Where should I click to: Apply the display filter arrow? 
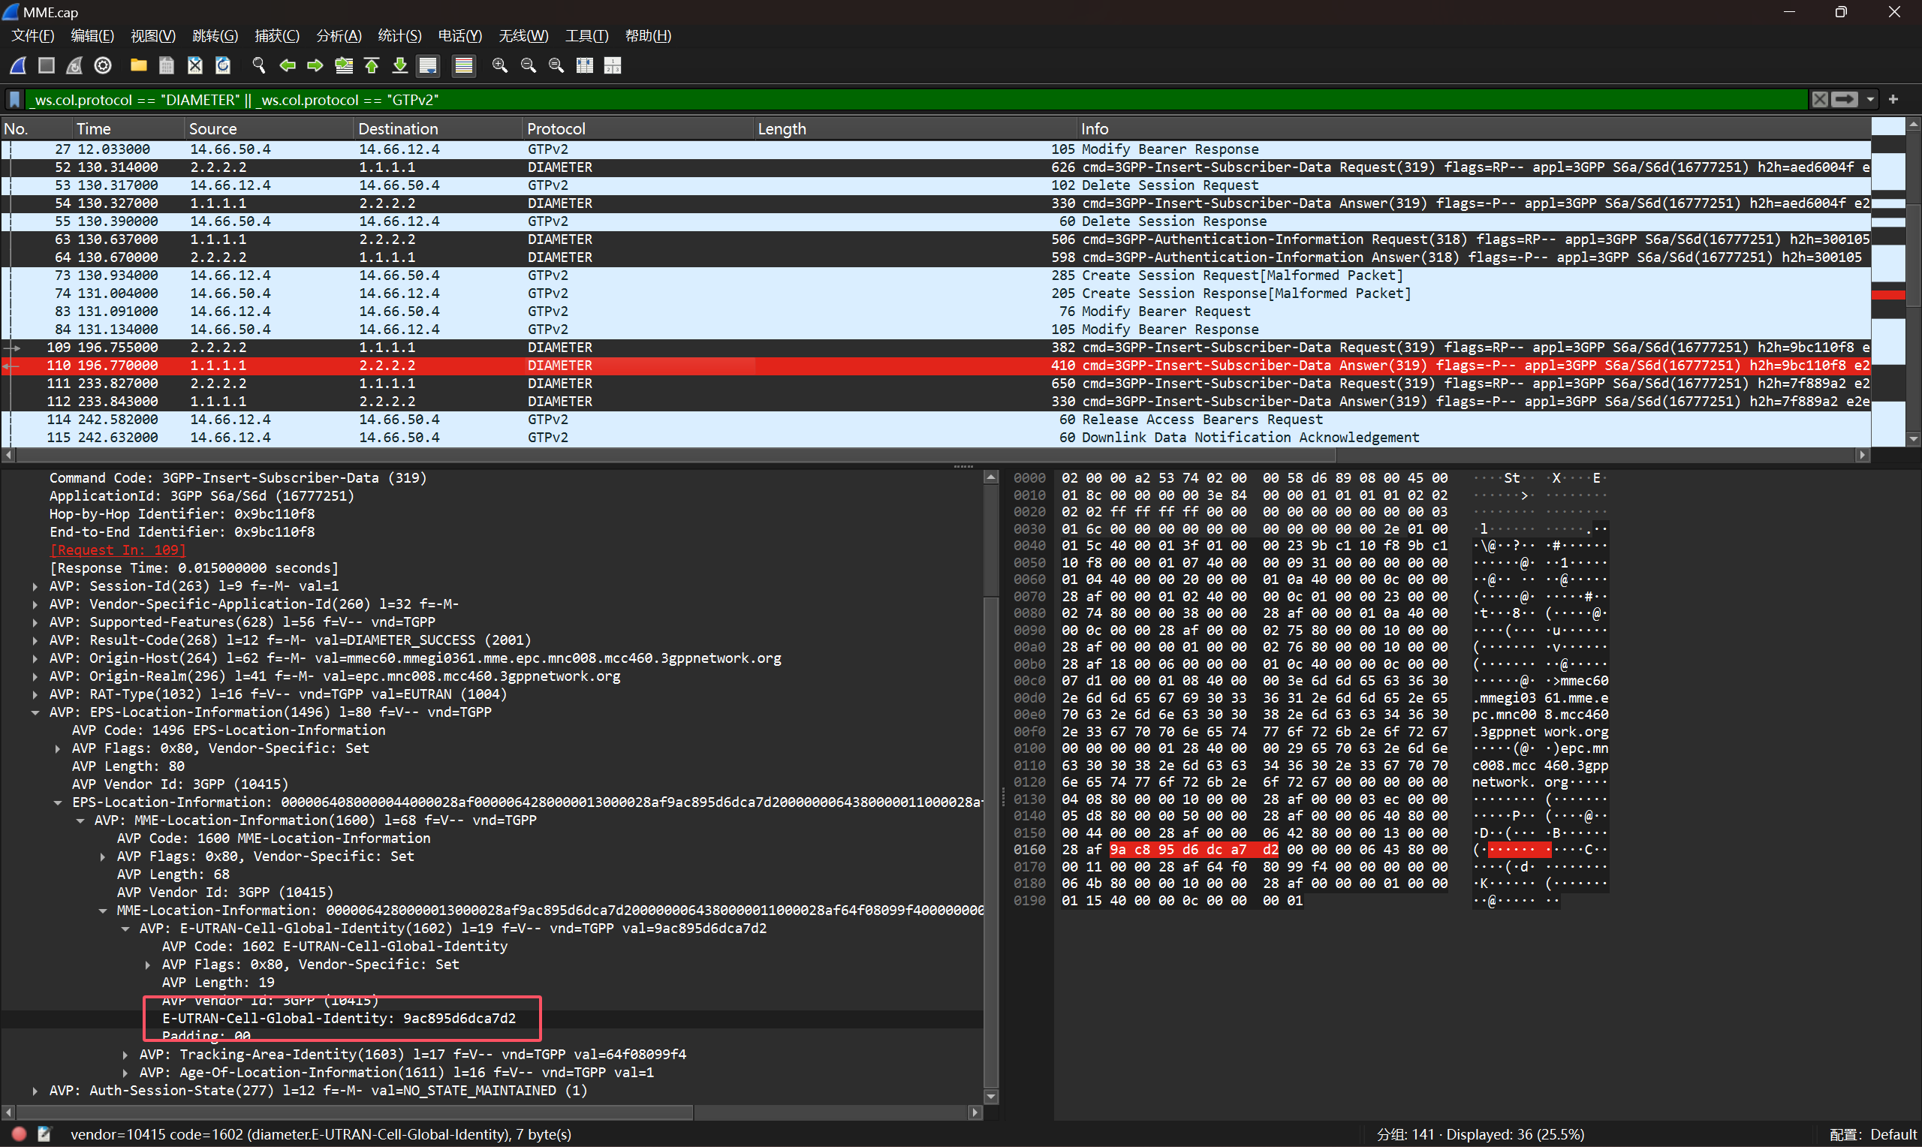point(1845,100)
